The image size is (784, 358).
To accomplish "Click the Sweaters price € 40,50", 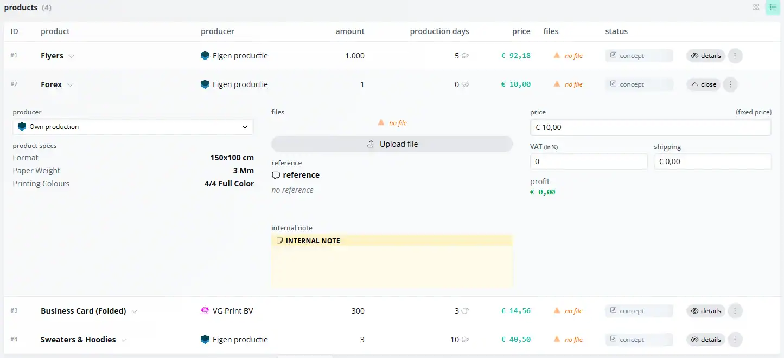I will click(516, 340).
